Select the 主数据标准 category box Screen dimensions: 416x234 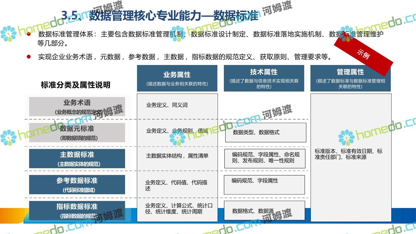click(77, 159)
